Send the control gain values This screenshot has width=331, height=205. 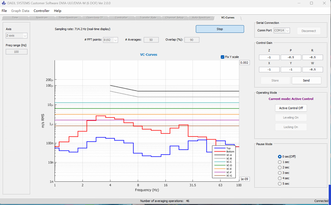click(x=306, y=80)
